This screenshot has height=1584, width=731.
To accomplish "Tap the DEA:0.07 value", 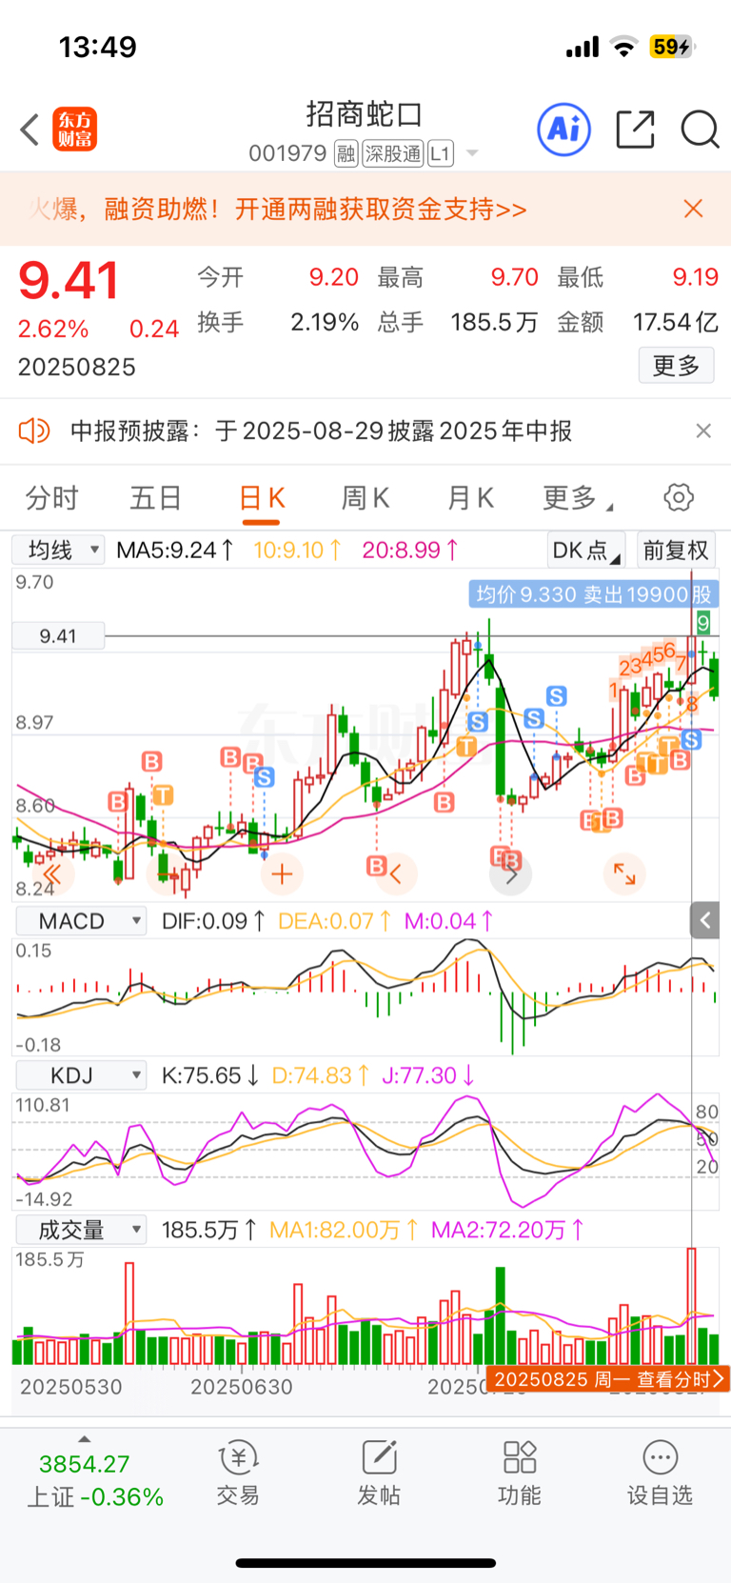I will tap(335, 921).
